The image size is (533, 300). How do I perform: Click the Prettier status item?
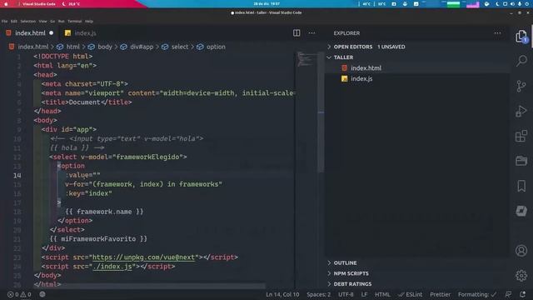point(441,294)
